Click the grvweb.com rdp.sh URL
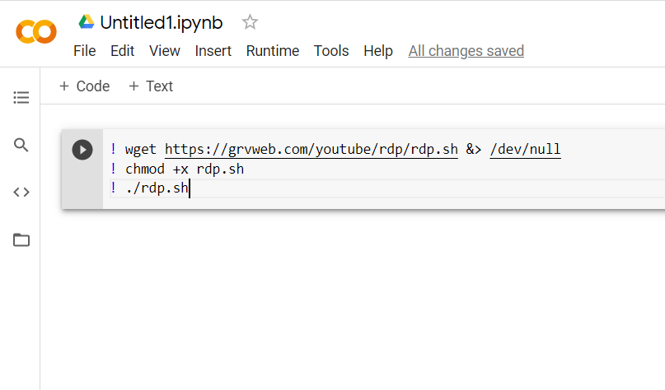 311,150
